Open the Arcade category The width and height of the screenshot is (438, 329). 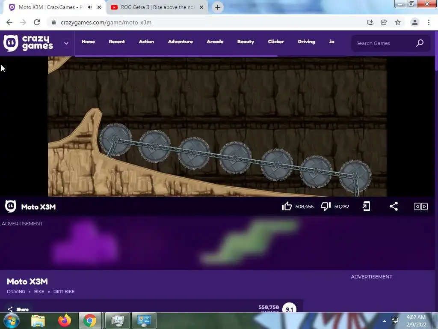tap(215, 42)
